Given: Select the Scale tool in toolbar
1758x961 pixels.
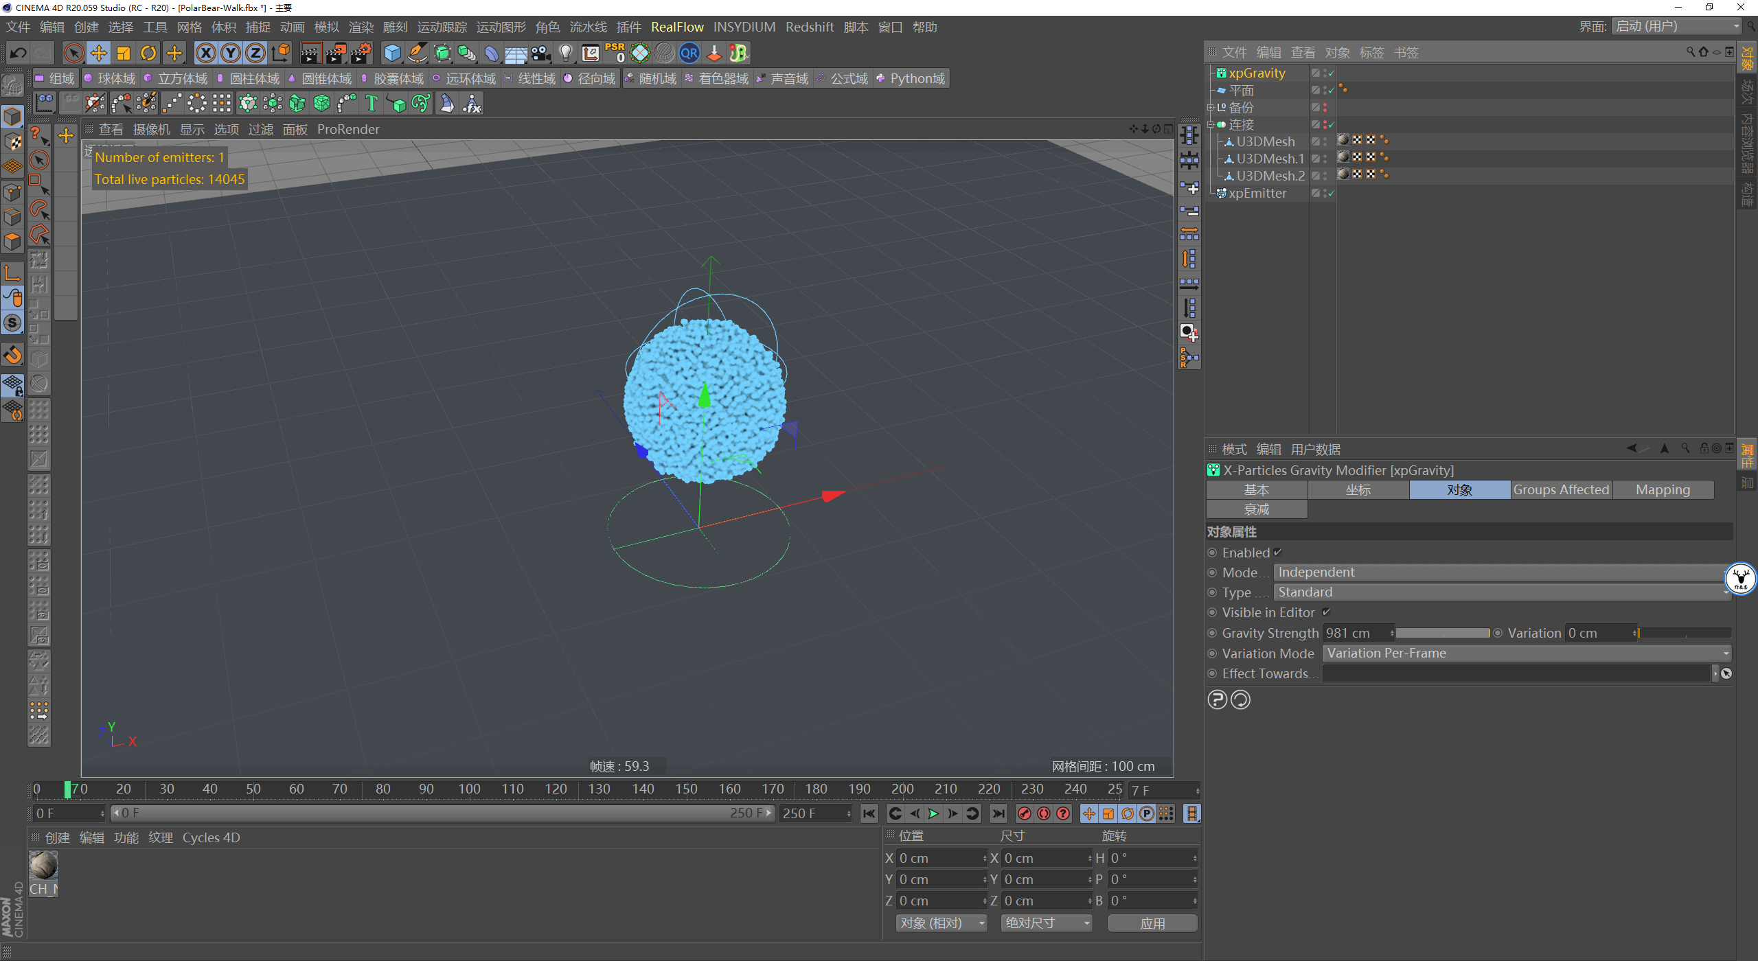Looking at the screenshot, I should pyautogui.click(x=124, y=53).
